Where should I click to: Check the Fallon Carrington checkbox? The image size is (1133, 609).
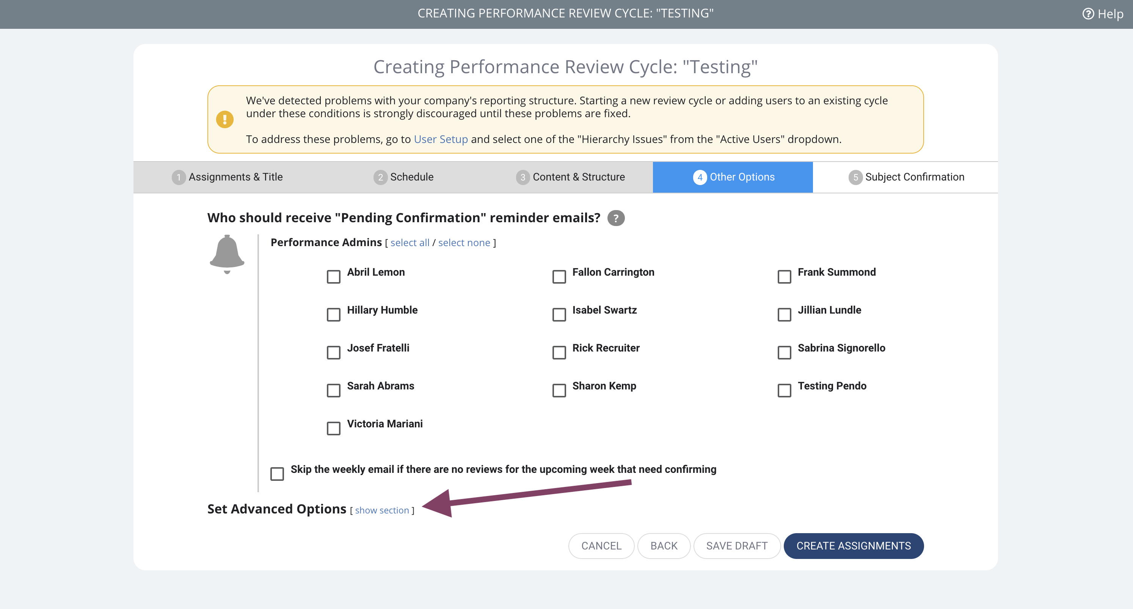pyautogui.click(x=559, y=276)
